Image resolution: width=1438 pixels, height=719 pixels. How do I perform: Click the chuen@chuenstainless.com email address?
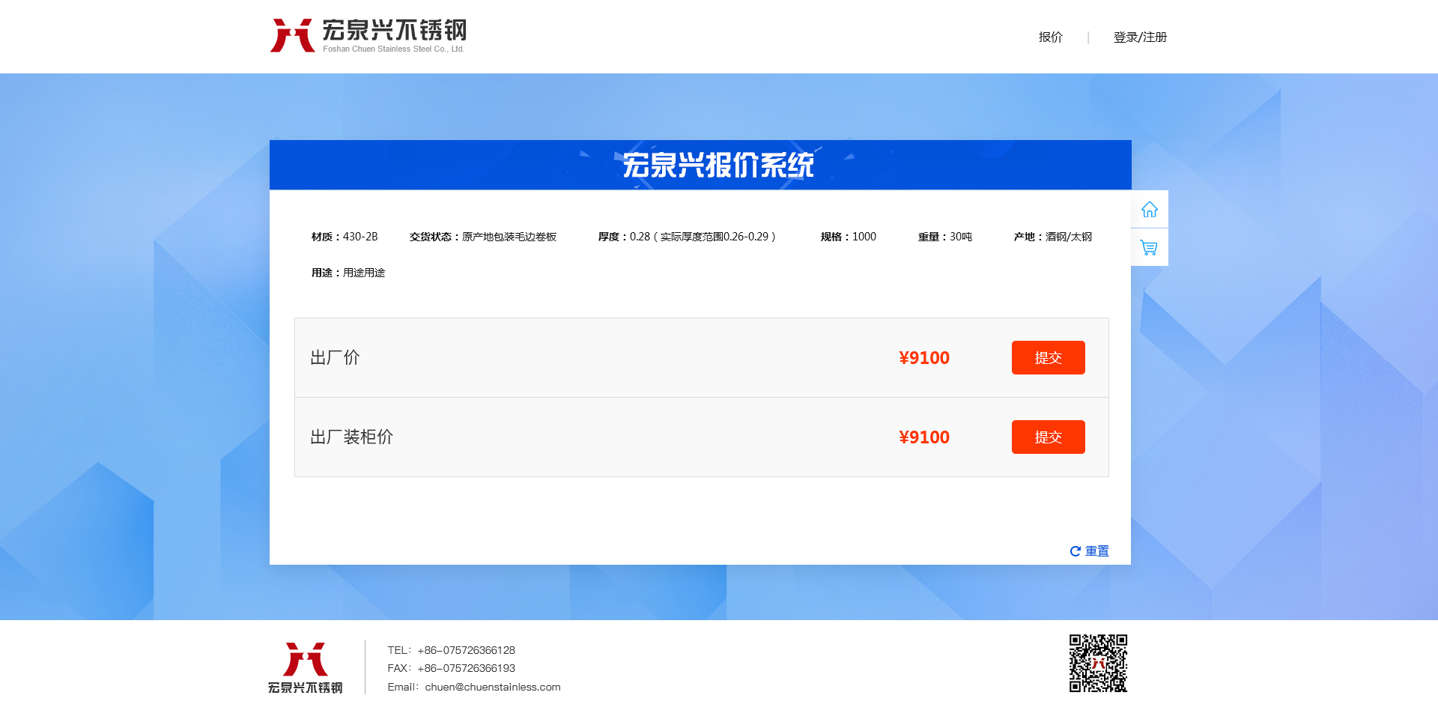(x=492, y=687)
